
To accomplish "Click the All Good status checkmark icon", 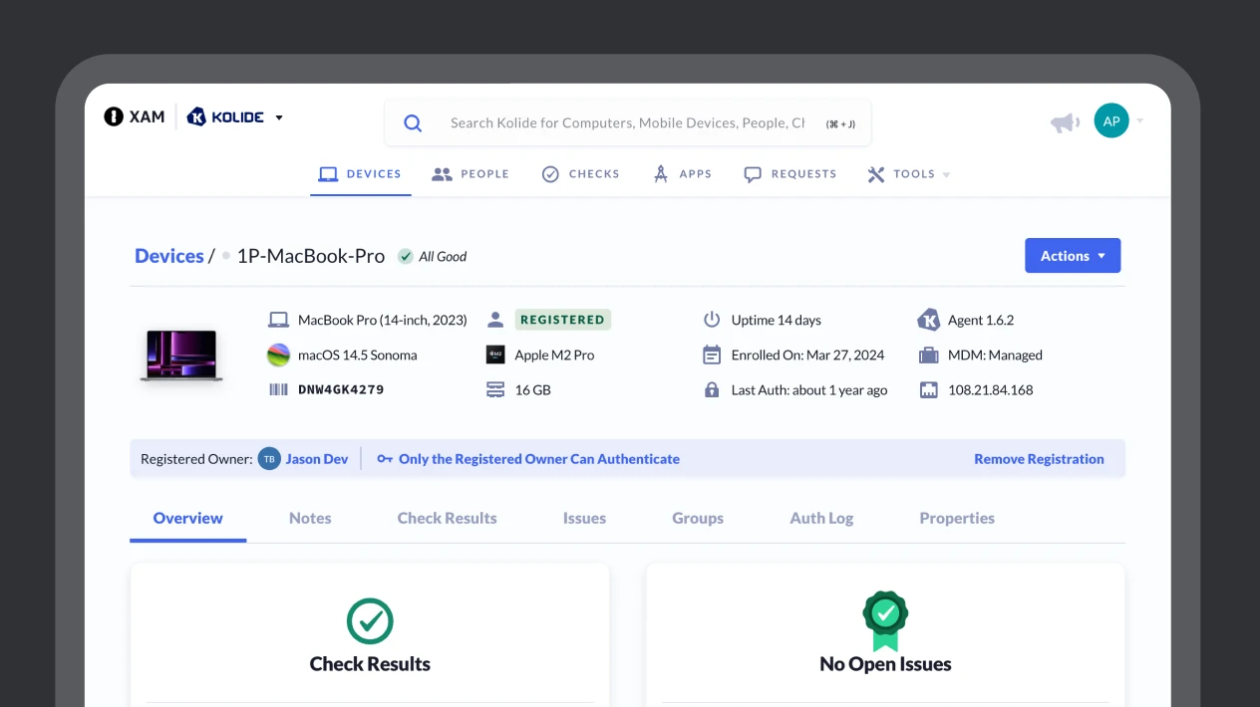I will pos(406,256).
